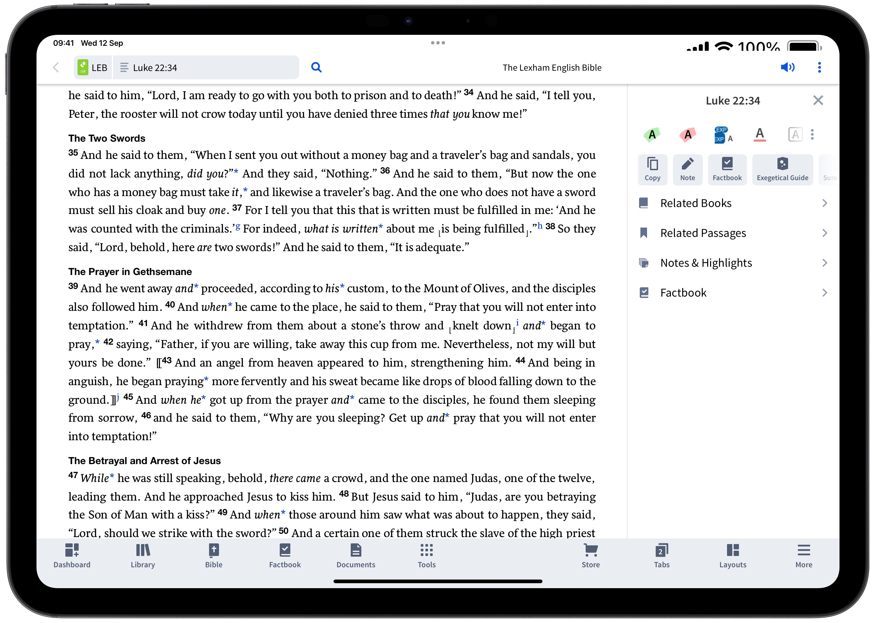
Task: Tap the blue search magnifier icon
Action: click(316, 68)
